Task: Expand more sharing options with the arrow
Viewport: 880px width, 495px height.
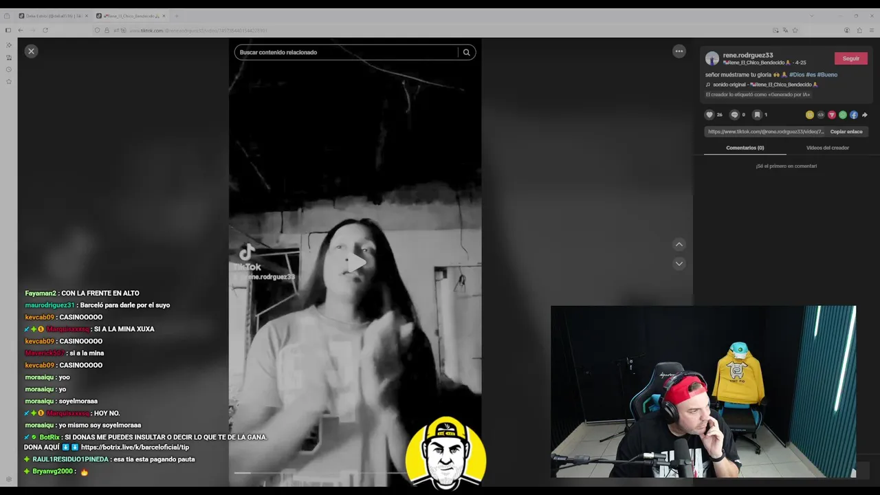Action: click(x=865, y=115)
